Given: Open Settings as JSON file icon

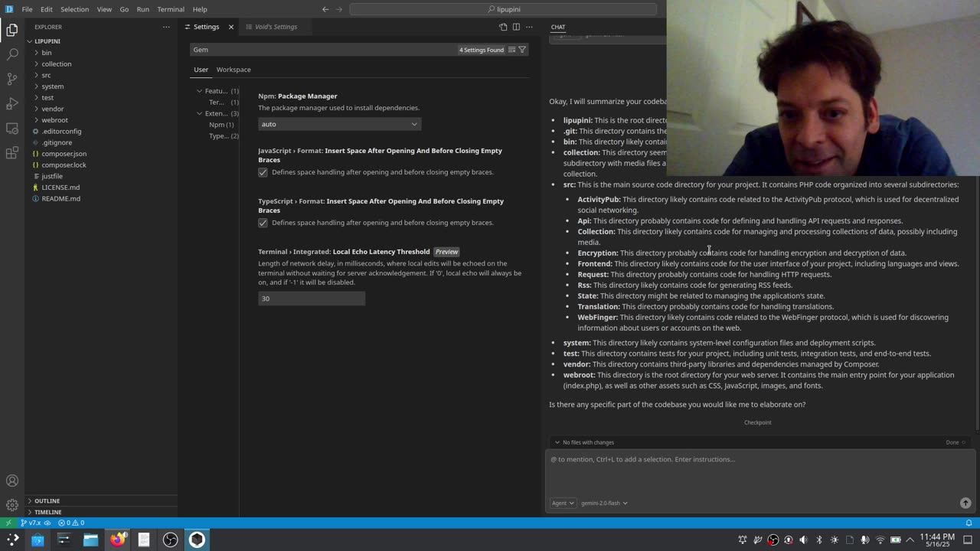Looking at the screenshot, I should coord(503,27).
